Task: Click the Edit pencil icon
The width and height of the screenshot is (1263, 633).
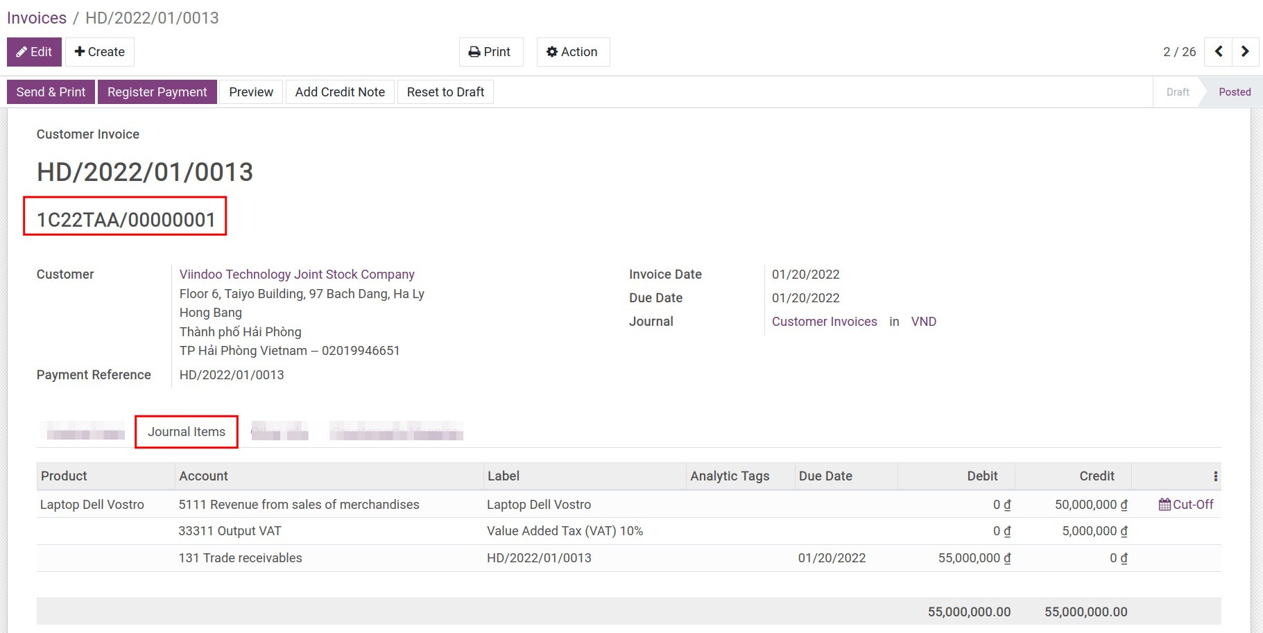Action: coord(20,51)
